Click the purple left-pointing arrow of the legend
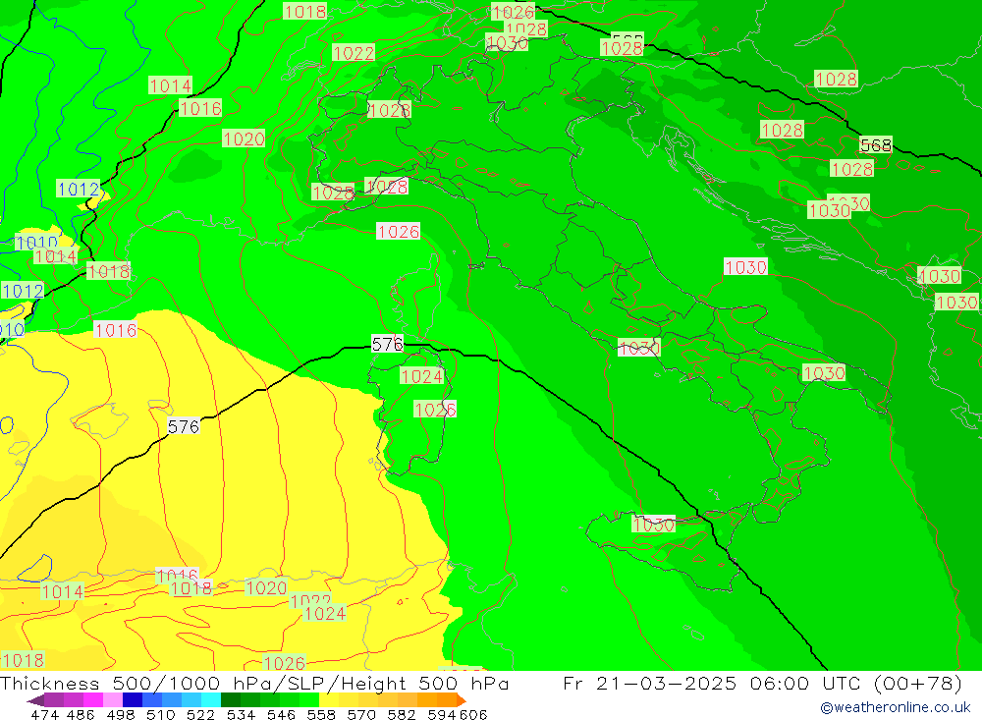Image resolution: width=982 pixels, height=720 pixels. pyautogui.click(x=35, y=700)
